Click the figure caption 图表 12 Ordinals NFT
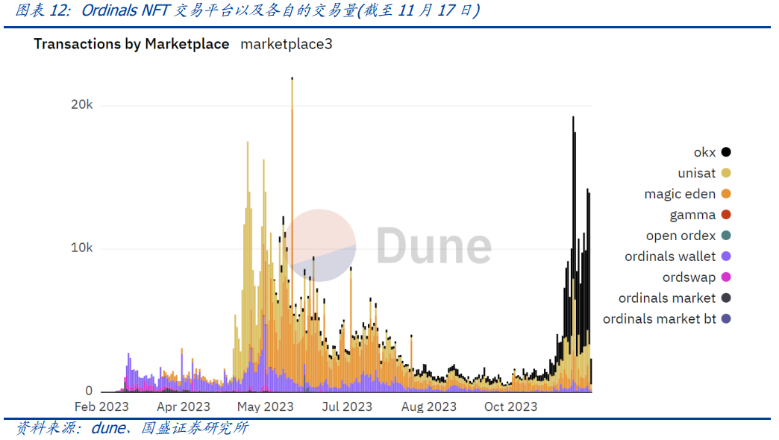The image size is (779, 440). [248, 10]
